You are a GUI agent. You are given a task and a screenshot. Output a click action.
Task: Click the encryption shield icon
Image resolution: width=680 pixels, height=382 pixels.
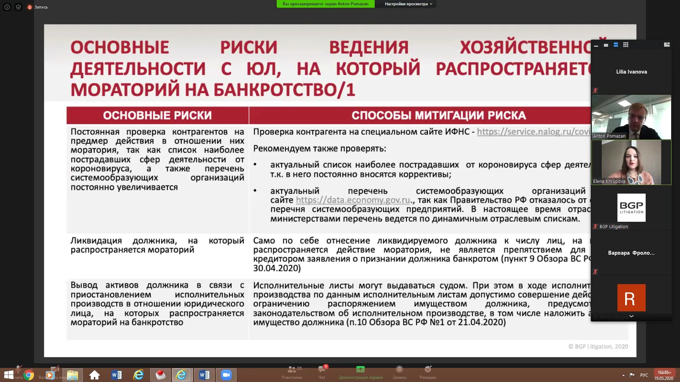point(18,7)
